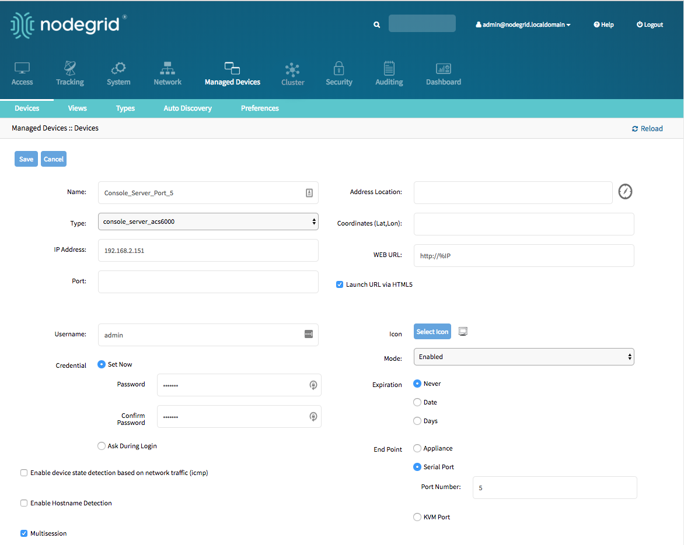Switch to the Views tab
The width and height of the screenshot is (684, 545).
(77, 108)
